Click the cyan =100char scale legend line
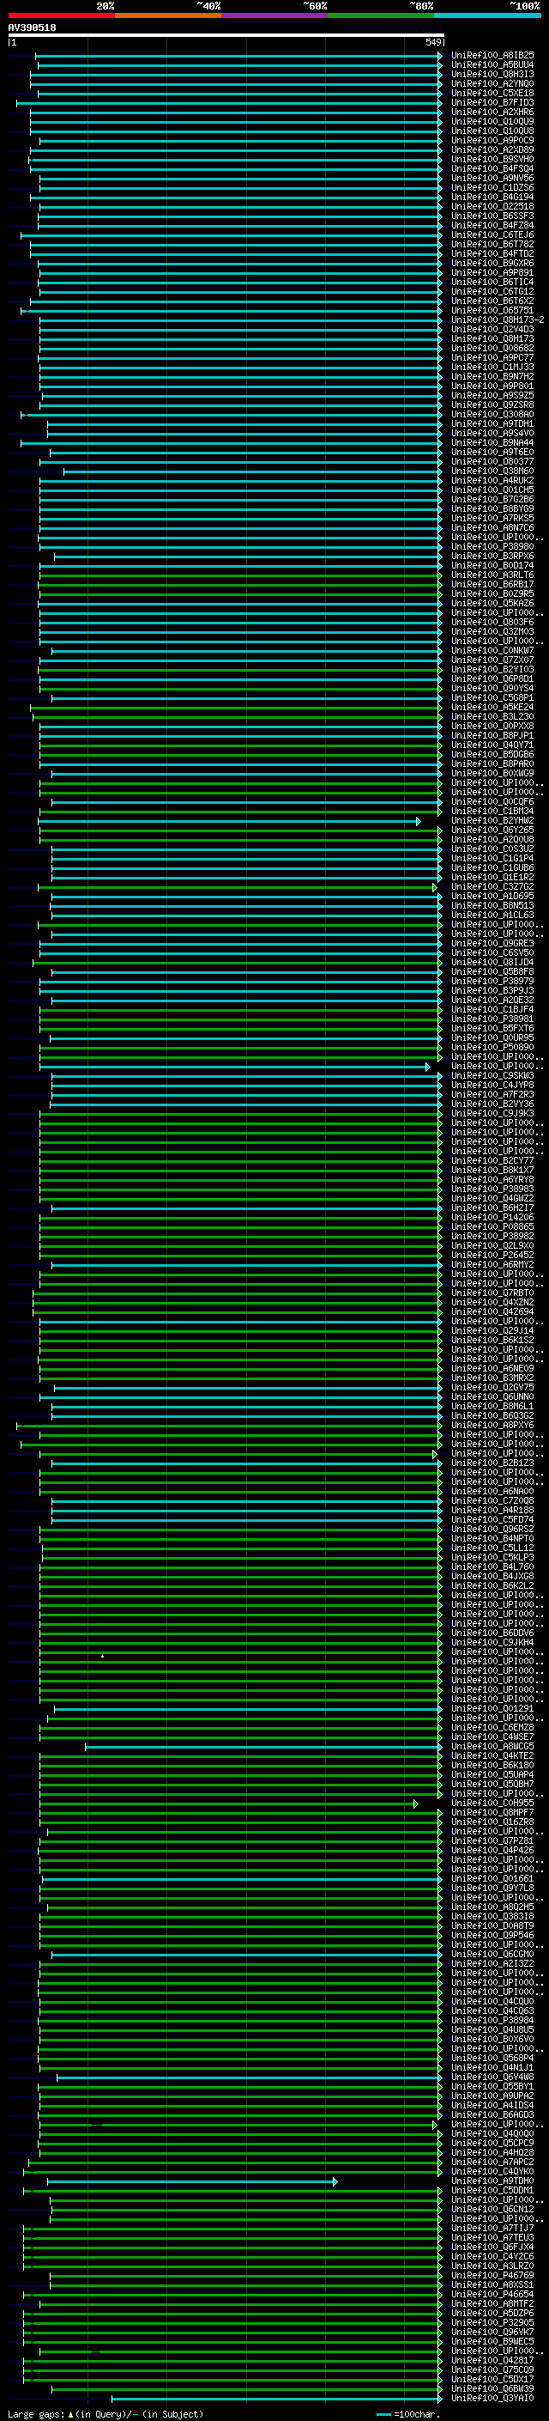Image resolution: width=549 pixels, height=2421 pixels. (383, 2414)
